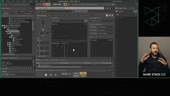Click the Voice Pitch slider
This screenshot has width=170, height=96.
[43, 48]
